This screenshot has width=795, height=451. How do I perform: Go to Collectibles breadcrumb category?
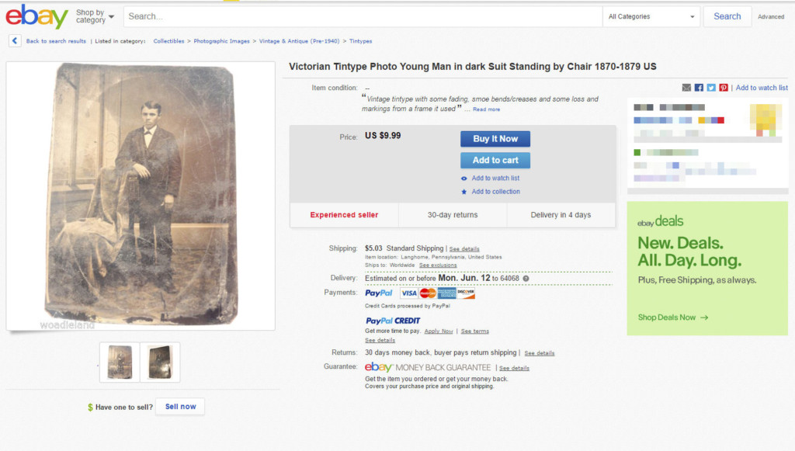click(x=169, y=41)
